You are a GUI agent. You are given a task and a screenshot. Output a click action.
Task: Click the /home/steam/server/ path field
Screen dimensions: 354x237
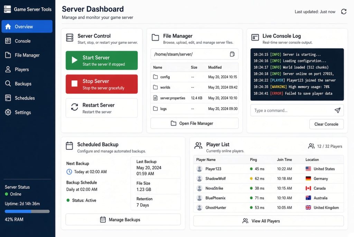point(194,54)
